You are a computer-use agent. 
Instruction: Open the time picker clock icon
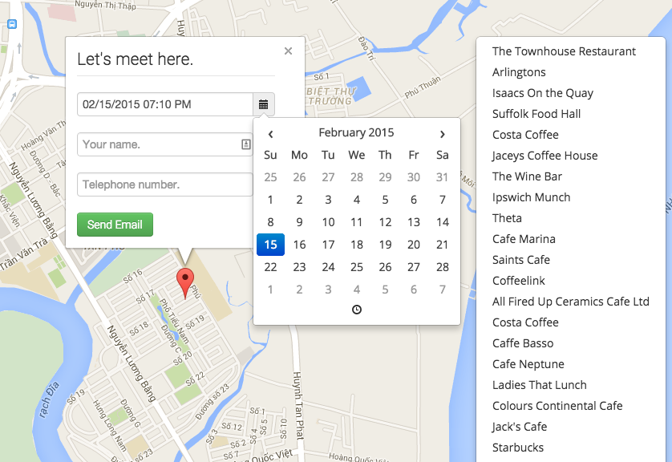pos(357,310)
